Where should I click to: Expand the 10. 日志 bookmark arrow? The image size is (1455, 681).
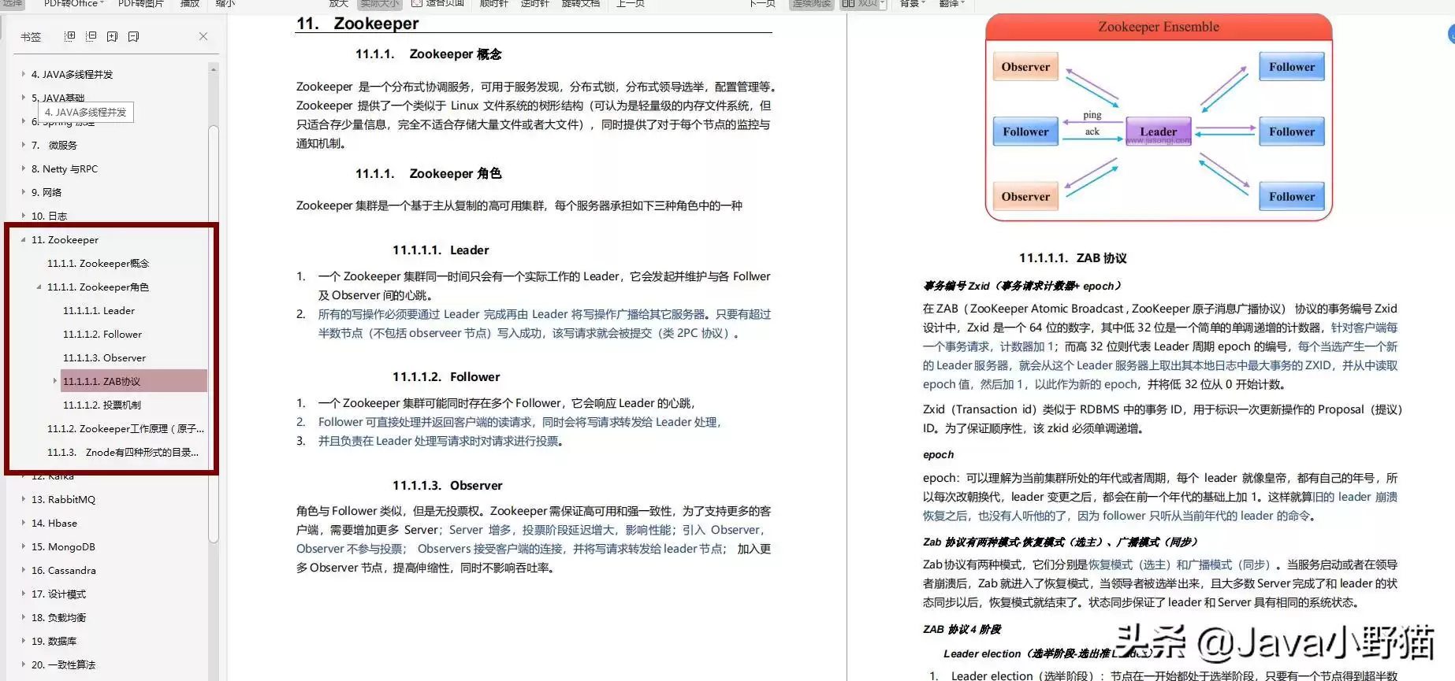pos(23,216)
